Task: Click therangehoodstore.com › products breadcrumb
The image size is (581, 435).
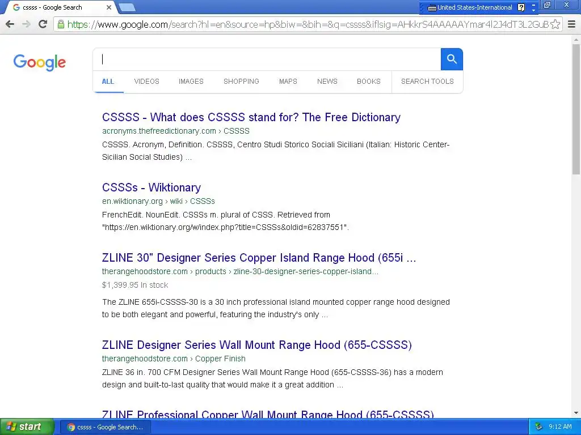Action: [240, 271]
